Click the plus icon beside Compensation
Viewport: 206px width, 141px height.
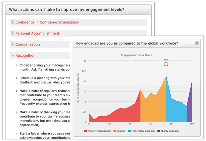[x=13, y=44]
